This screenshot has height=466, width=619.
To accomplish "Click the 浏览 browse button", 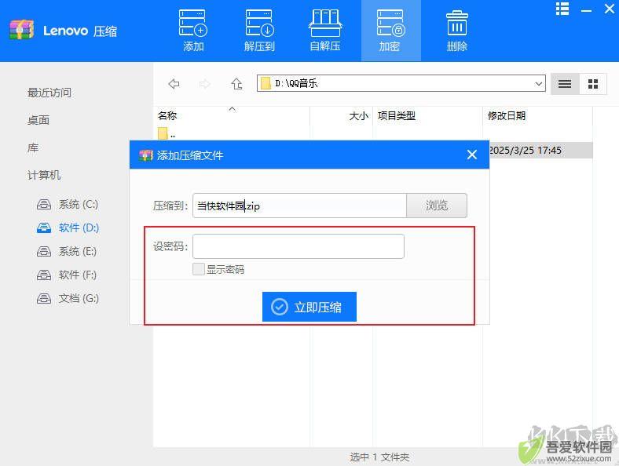I will pyautogui.click(x=437, y=206).
